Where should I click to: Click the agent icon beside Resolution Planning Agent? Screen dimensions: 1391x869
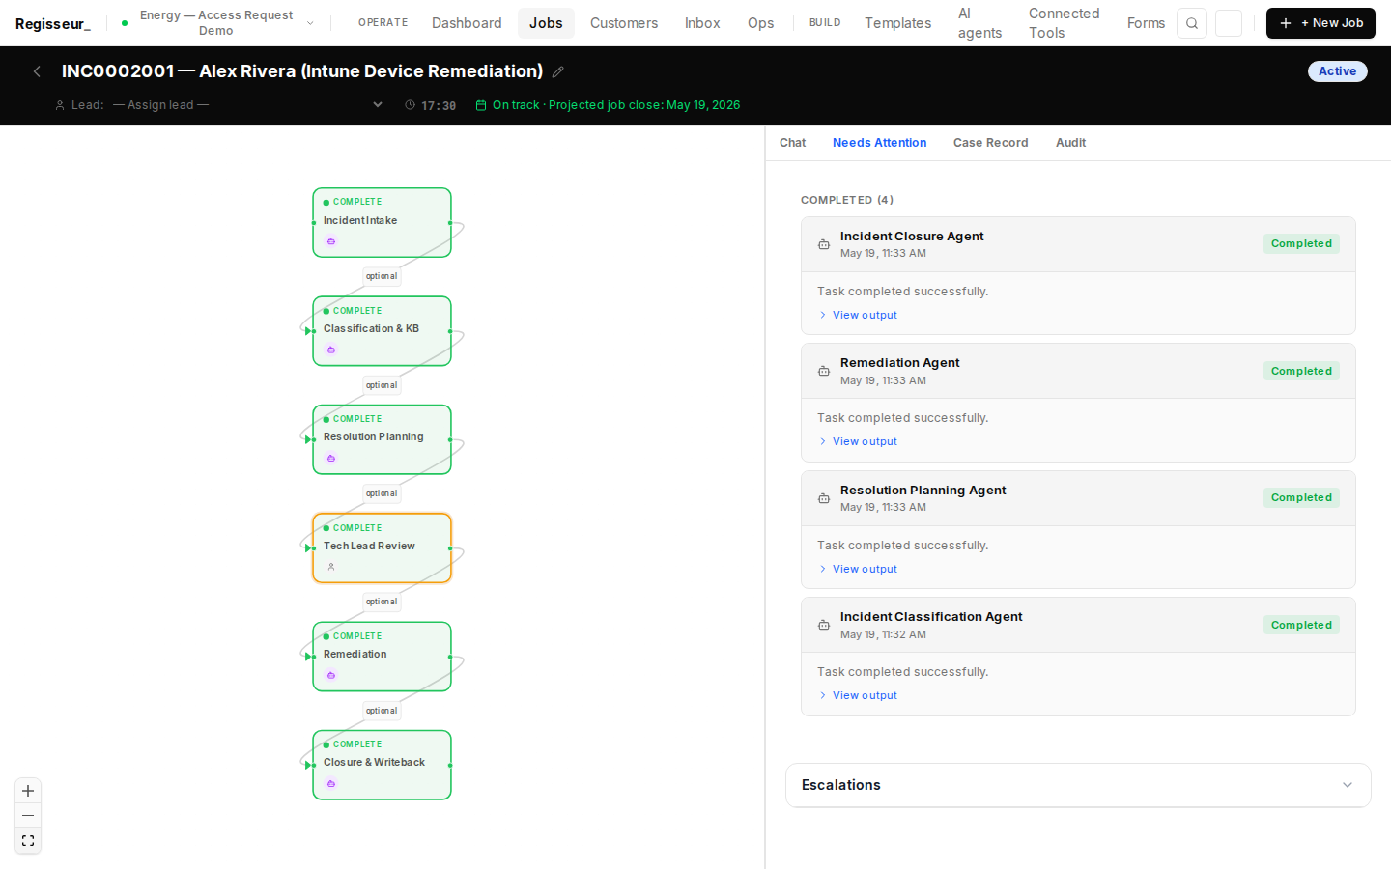pos(824,498)
